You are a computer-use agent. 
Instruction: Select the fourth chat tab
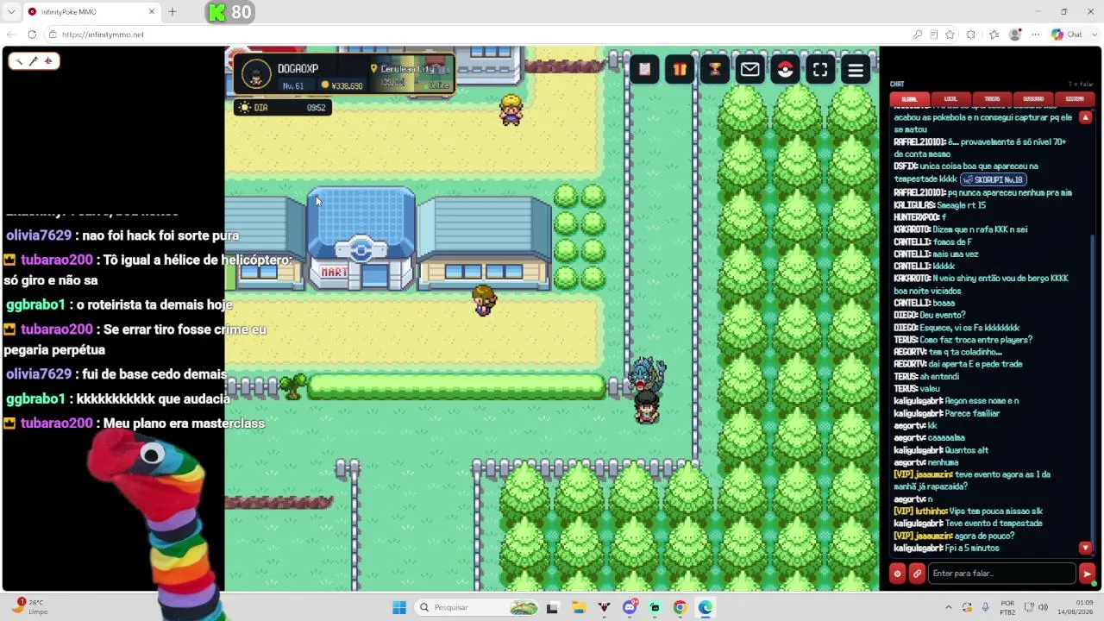click(x=1033, y=99)
